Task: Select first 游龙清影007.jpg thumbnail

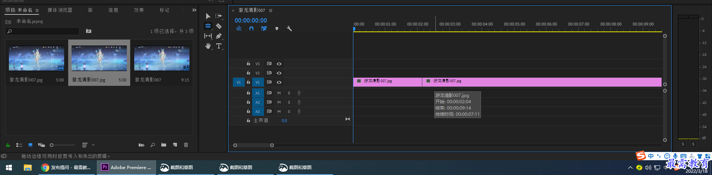Action: 36,58
